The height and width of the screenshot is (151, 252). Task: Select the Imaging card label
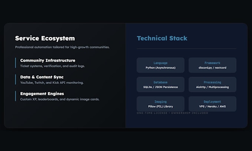coord(160,102)
